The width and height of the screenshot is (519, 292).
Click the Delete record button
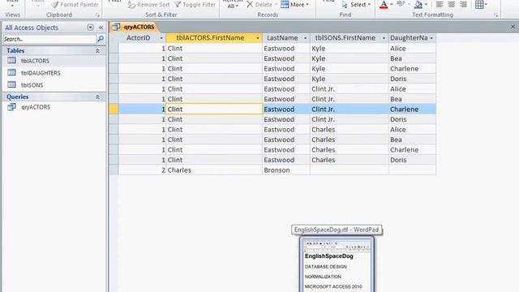pyautogui.click(x=261, y=5)
